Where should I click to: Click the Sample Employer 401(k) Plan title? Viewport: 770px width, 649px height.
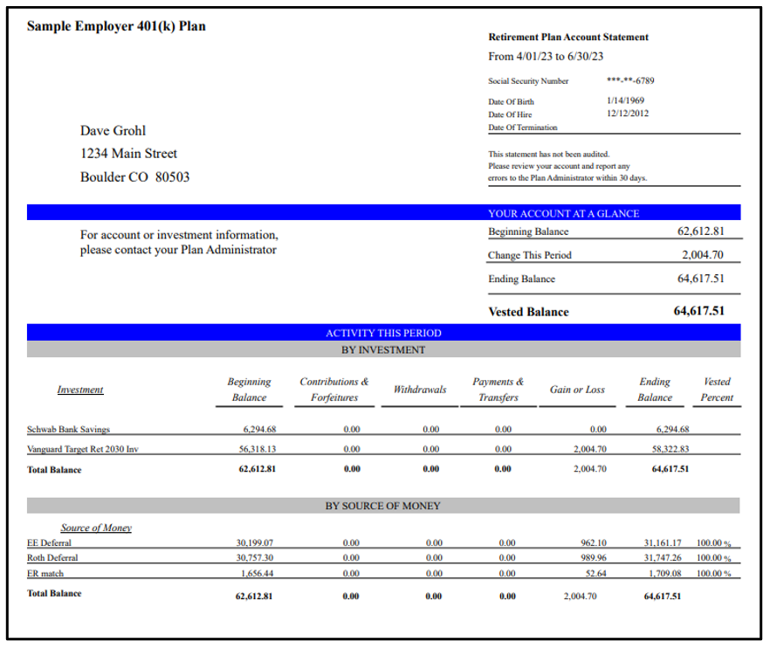click(116, 26)
